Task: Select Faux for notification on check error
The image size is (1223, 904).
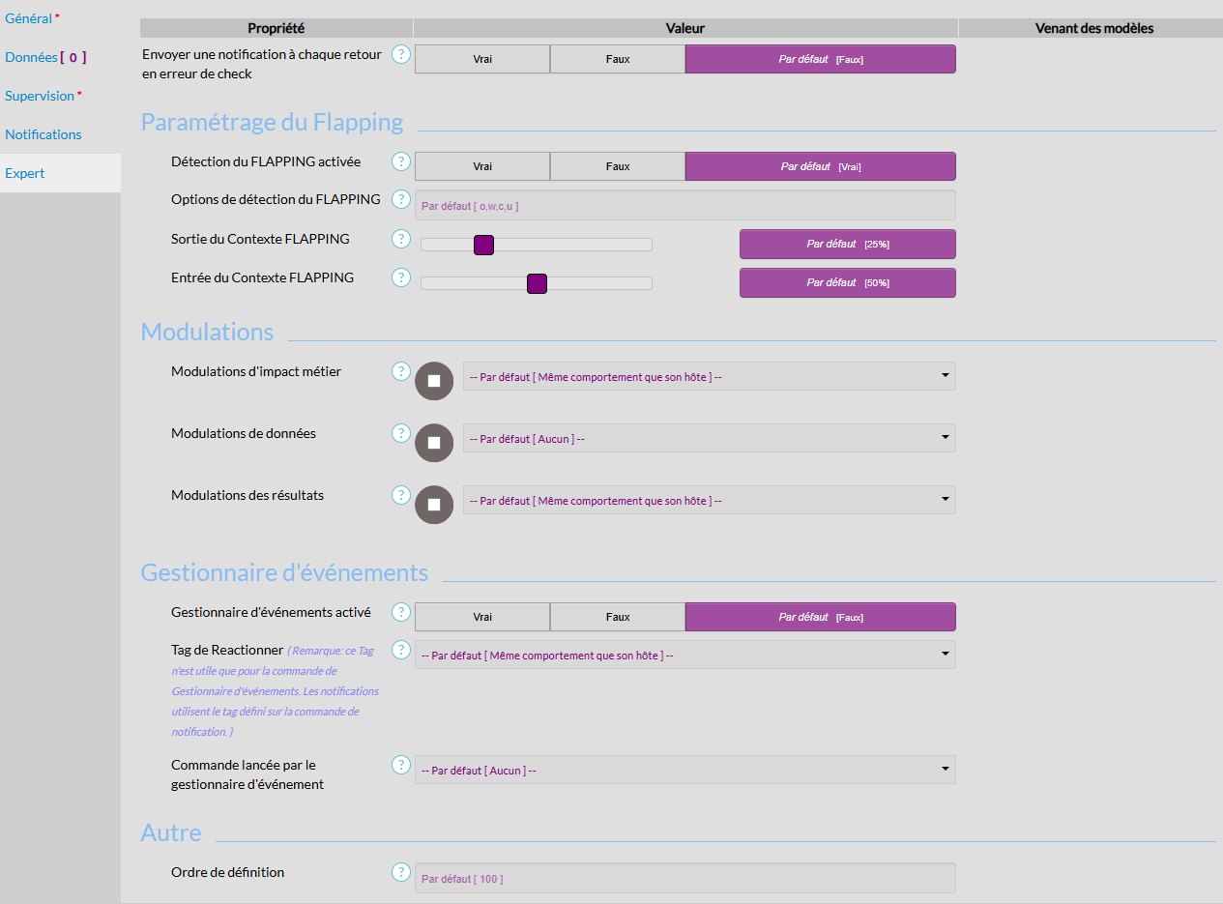Action: 617,59
